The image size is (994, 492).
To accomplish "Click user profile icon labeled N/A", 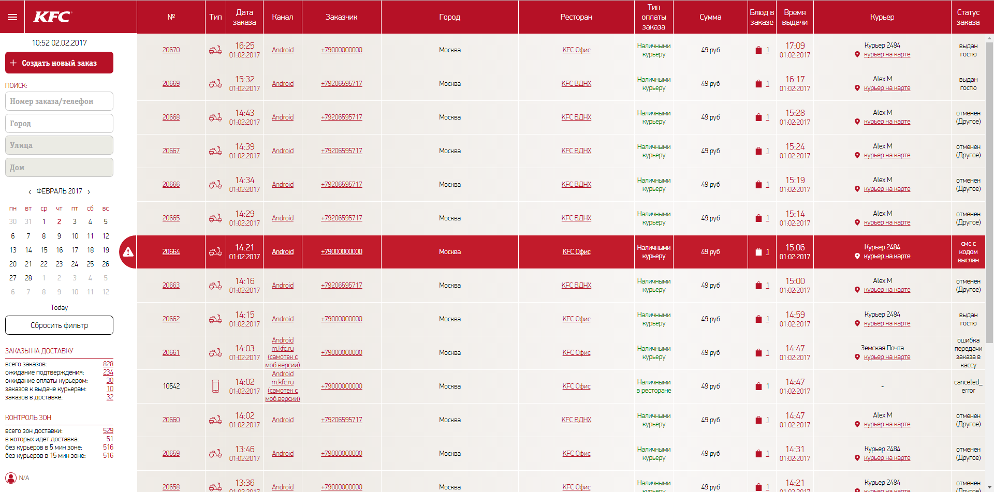I will tap(11, 478).
